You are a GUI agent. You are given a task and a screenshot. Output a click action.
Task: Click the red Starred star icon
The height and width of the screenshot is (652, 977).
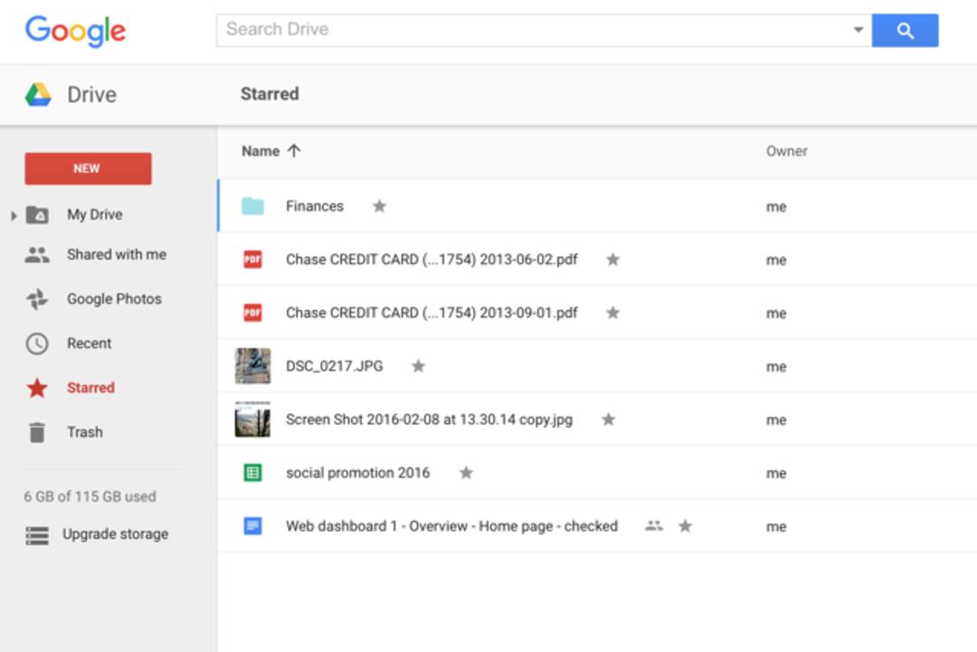pos(37,387)
